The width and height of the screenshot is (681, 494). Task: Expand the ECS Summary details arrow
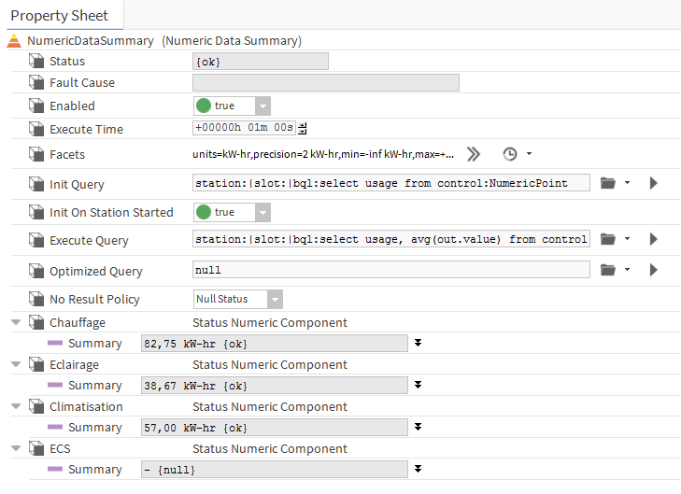coord(419,469)
